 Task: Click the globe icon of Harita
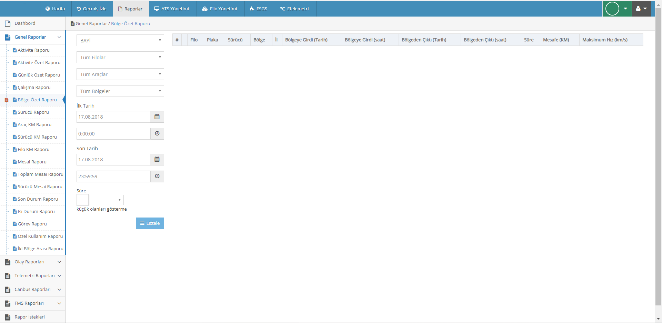[48, 9]
